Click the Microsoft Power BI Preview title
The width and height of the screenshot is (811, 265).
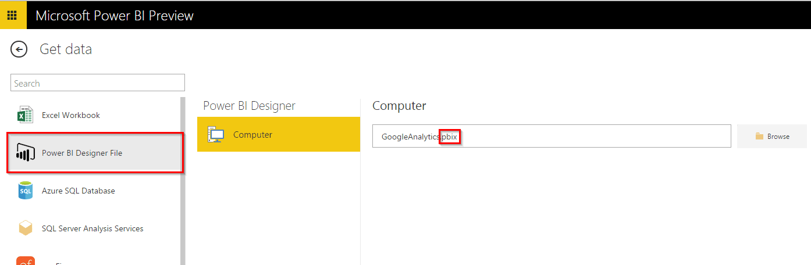tap(115, 15)
